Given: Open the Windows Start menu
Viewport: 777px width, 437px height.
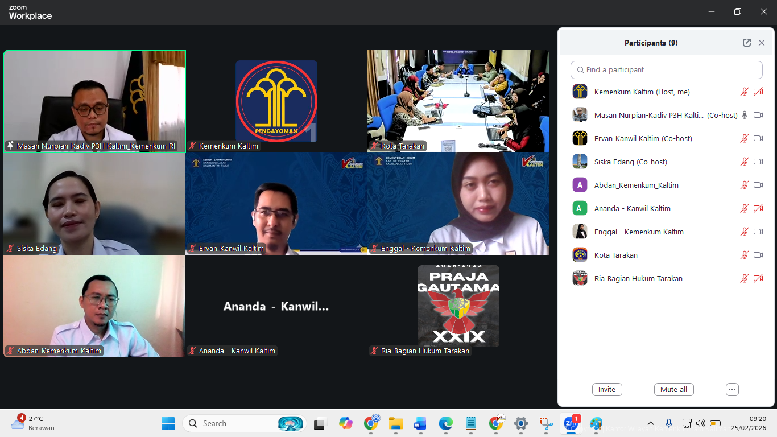Looking at the screenshot, I should click(x=168, y=423).
